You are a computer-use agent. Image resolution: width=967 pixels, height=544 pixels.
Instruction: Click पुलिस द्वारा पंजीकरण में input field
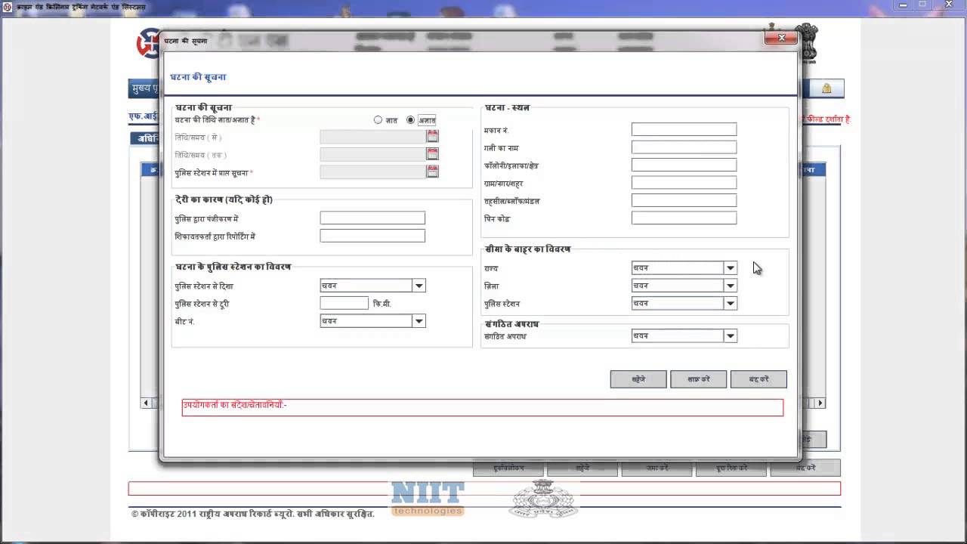click(x=372, y=218)
